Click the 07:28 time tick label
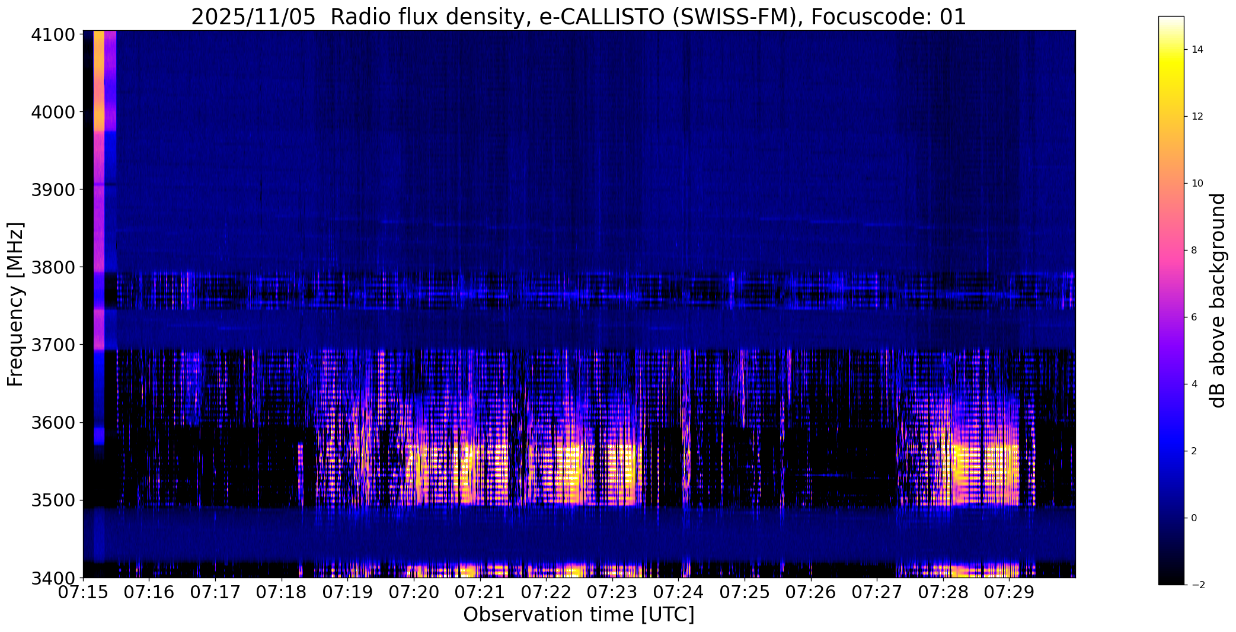Image resolution: width=1236 pixels, height=632 pixels. (943, 592)
